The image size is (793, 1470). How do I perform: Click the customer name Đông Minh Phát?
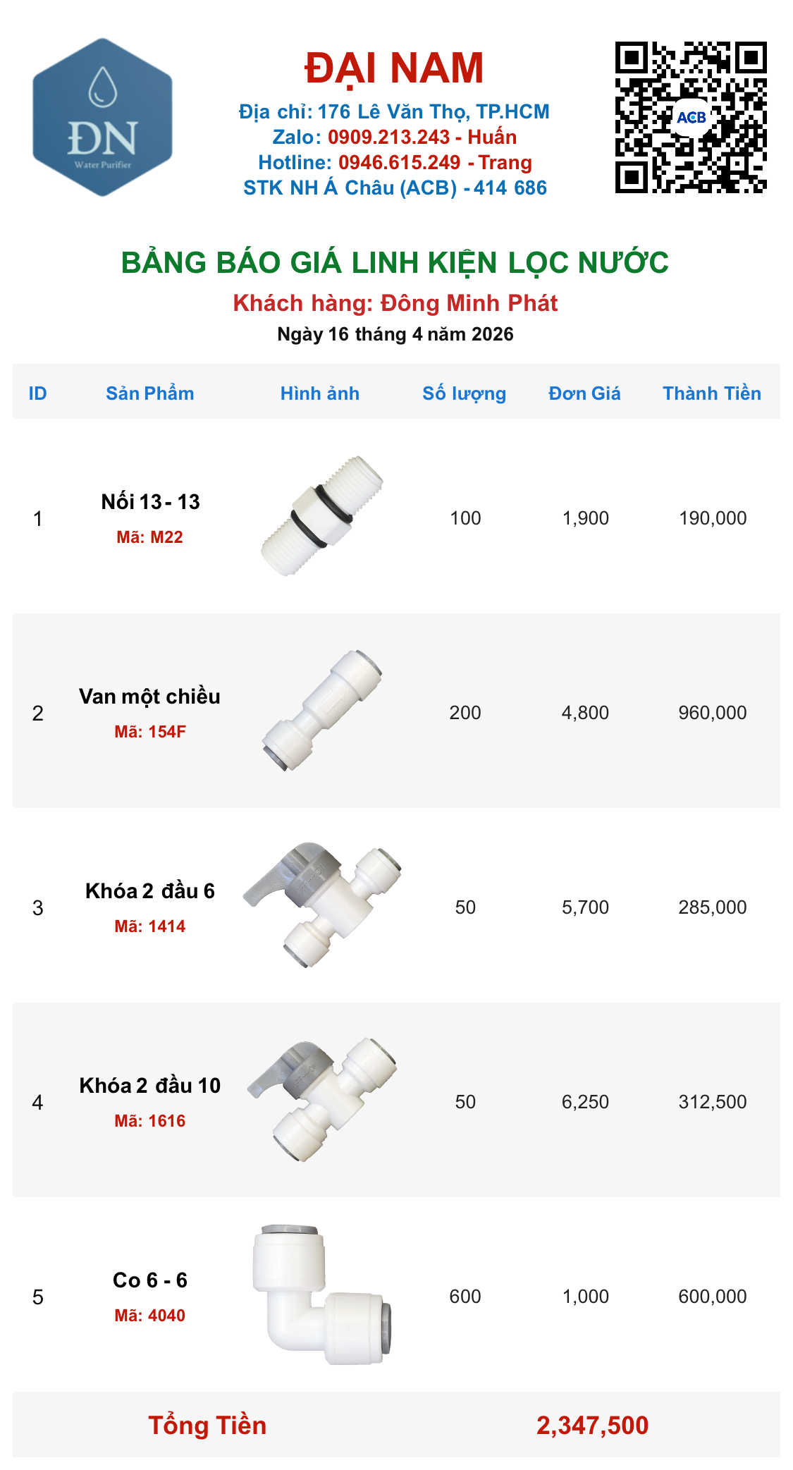(x=469, y=303)
